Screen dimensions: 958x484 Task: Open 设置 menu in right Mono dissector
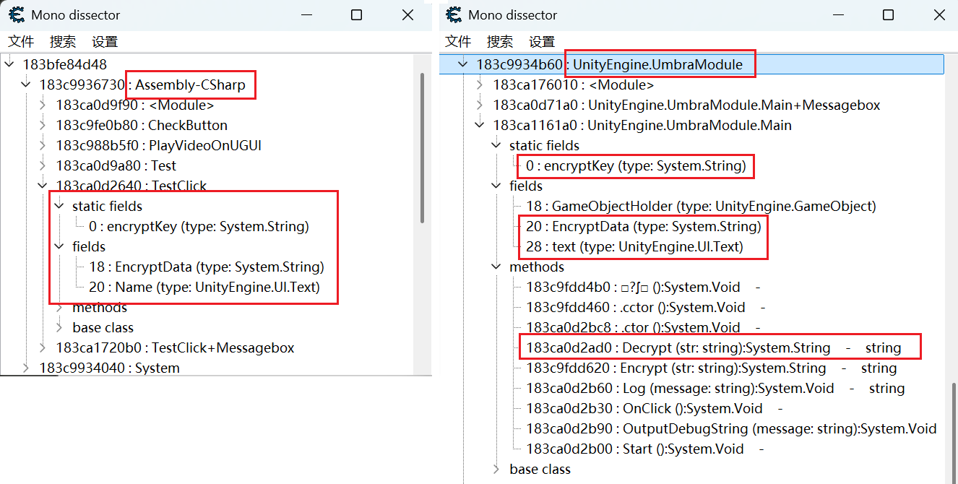coord(542,42)
